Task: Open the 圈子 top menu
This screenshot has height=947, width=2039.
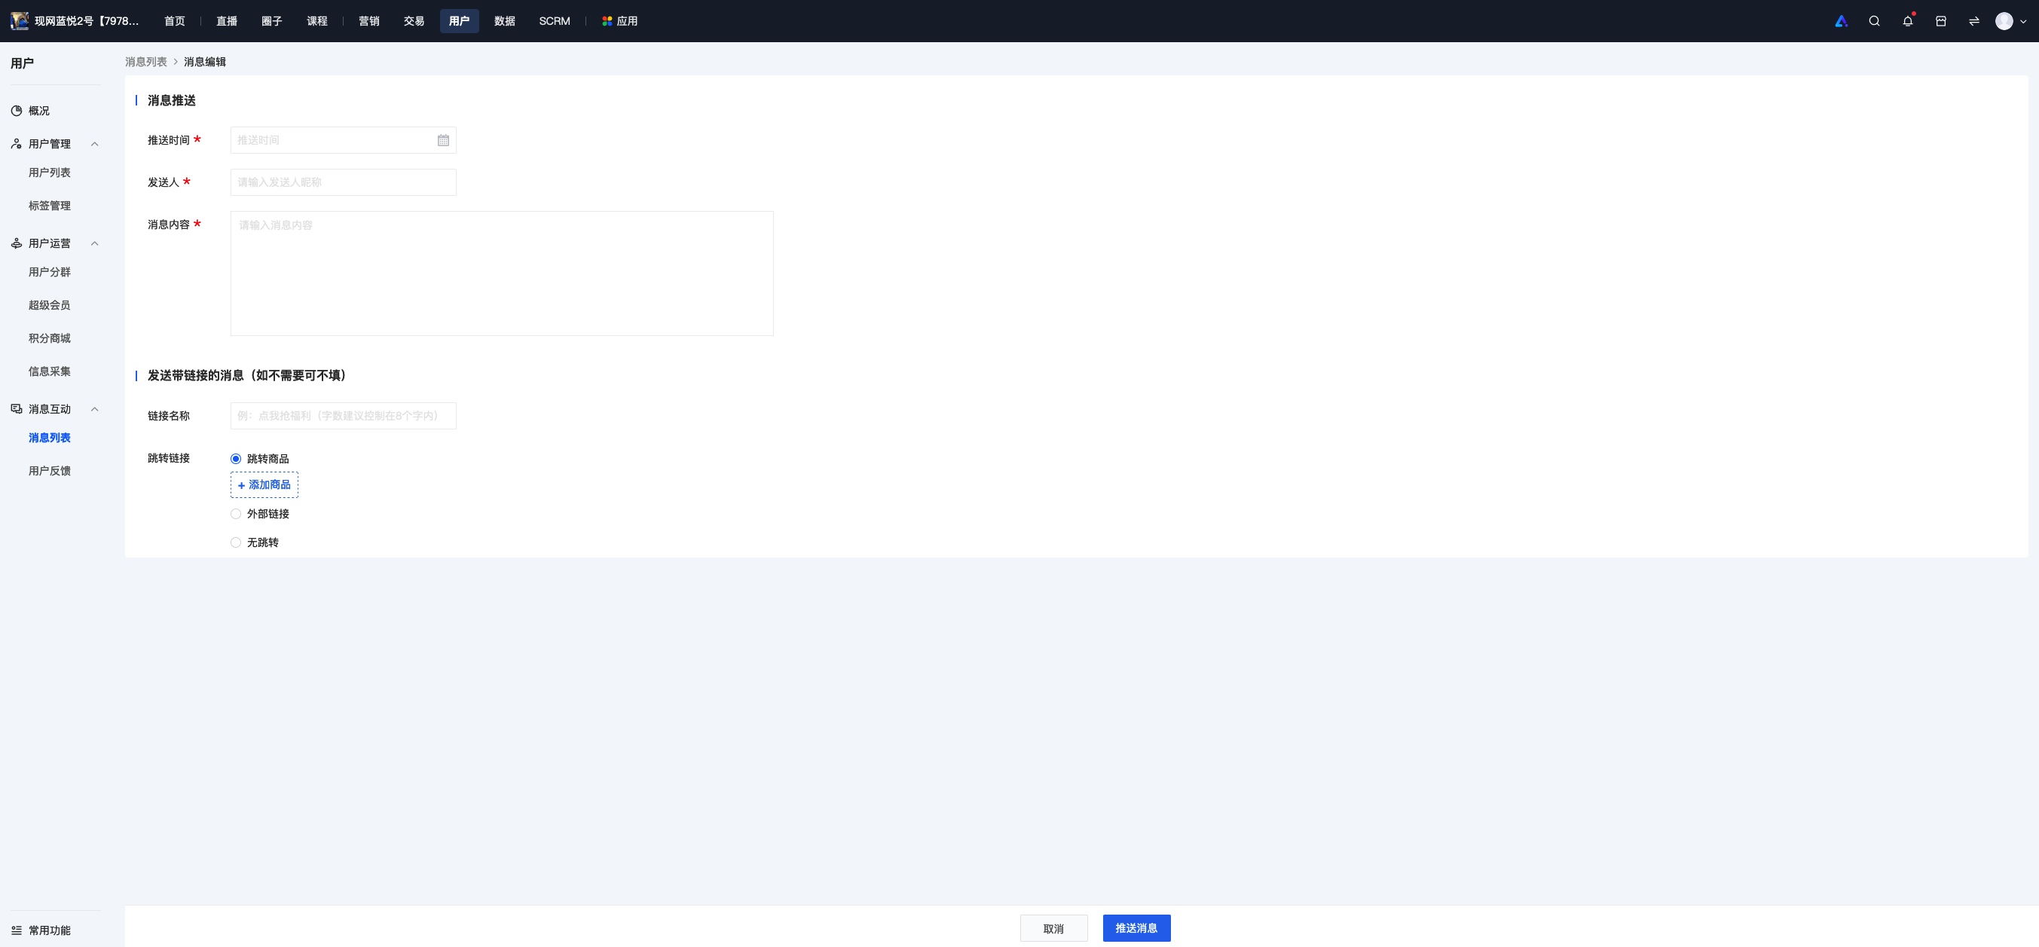Action: tap(272, 21)
